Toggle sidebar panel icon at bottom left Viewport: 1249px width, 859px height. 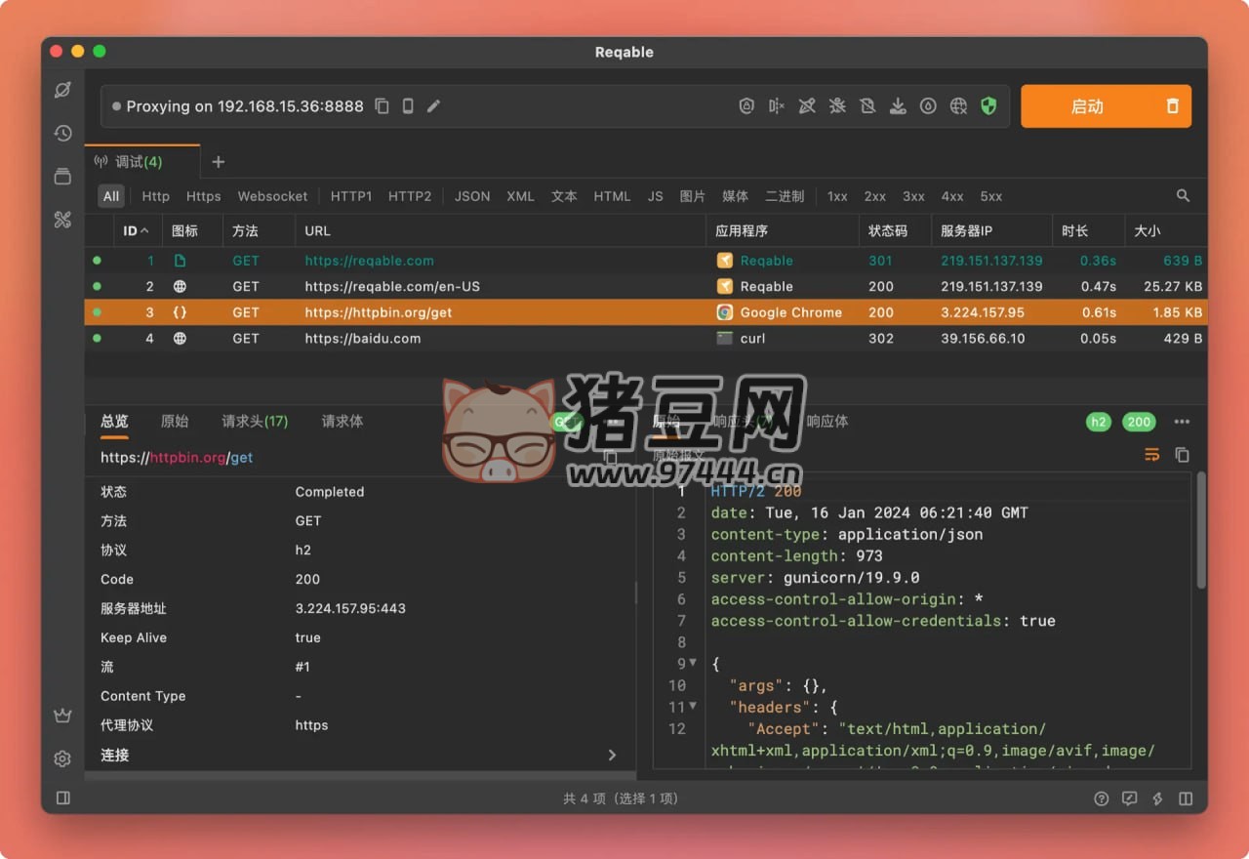[62, 798]
